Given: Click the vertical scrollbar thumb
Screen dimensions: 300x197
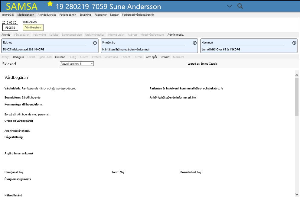Looking at the screenshot, I should point(297,97).
